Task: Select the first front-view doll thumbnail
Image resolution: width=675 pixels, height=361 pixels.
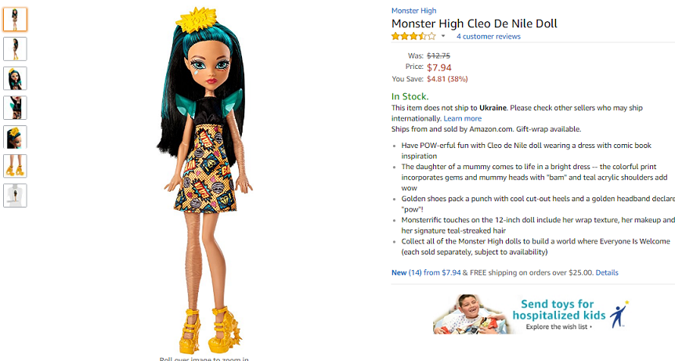Action: click(x=15, y=20)
